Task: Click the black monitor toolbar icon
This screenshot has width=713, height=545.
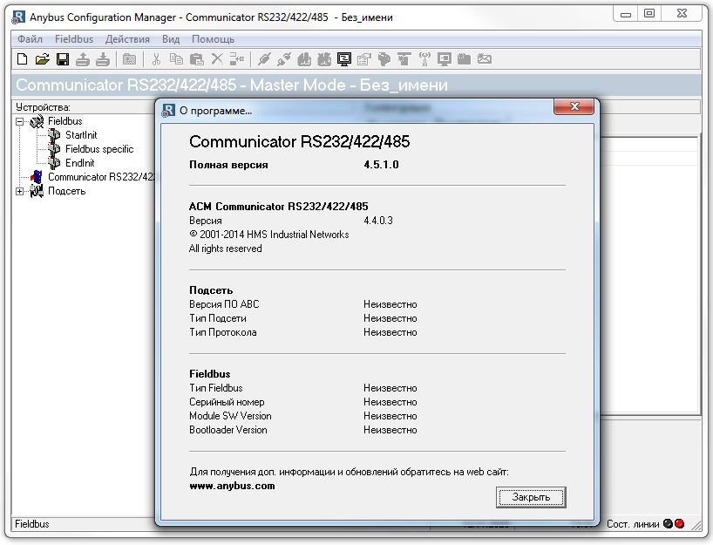Action: [x=344, y=59]
